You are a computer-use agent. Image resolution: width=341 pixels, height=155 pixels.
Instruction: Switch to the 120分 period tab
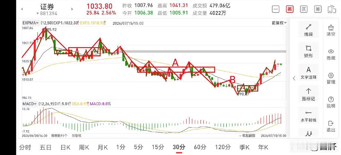pyautogui.click(x=223, y=147)
